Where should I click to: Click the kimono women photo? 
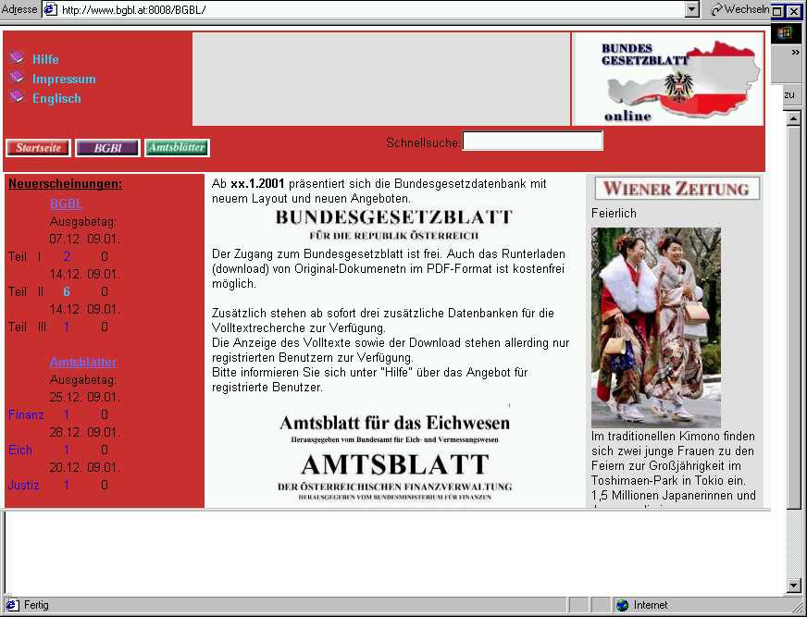tap(656, 327)
